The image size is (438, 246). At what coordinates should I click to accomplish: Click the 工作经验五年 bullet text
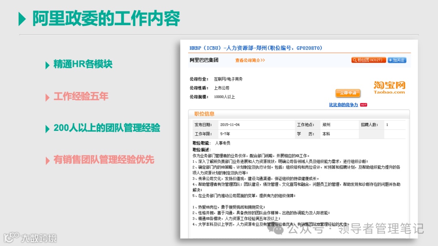click(81, 96)
